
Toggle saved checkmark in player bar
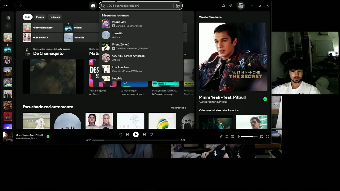coord(48,137)
